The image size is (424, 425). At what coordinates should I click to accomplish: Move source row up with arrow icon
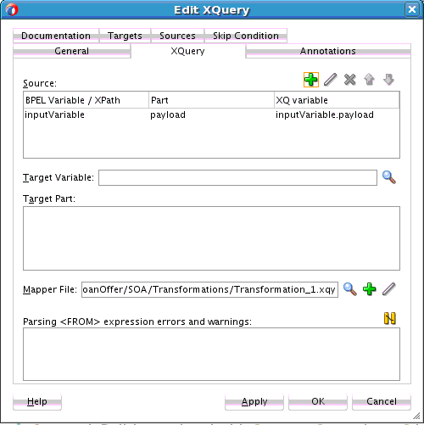369,80
